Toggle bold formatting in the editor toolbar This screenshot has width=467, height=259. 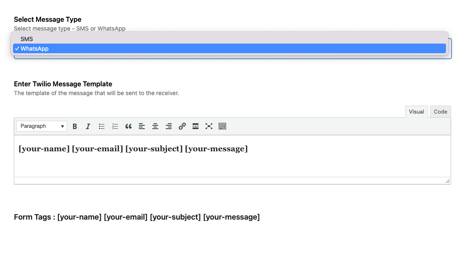tap(75, 127)
